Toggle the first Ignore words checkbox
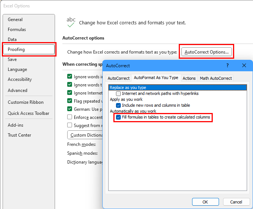 click(x=69, y=76)
